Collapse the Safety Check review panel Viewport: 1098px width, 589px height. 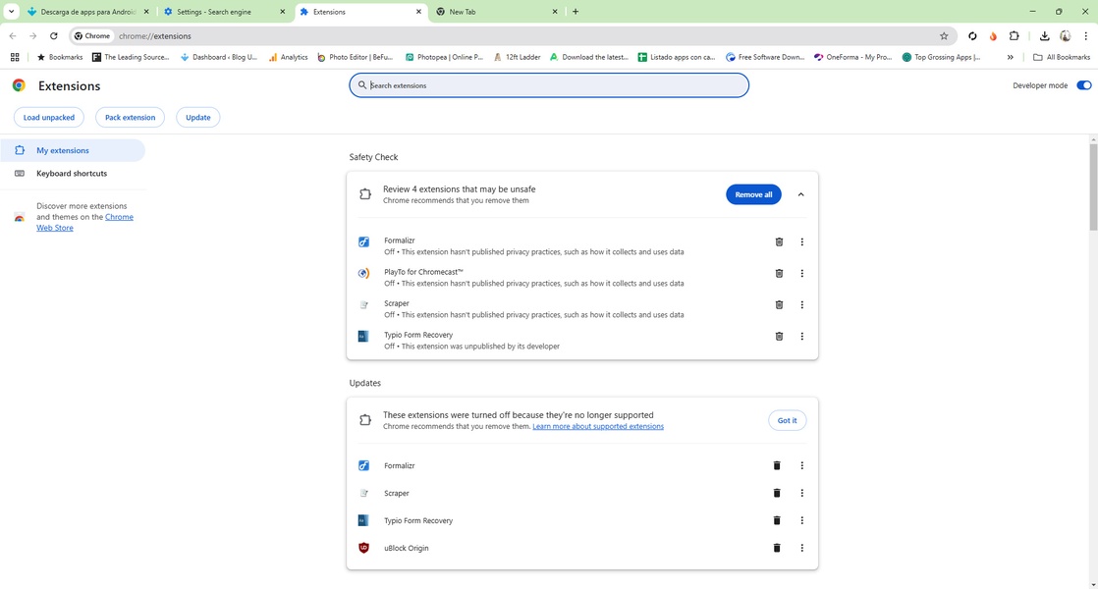click(x=800, y=194)
